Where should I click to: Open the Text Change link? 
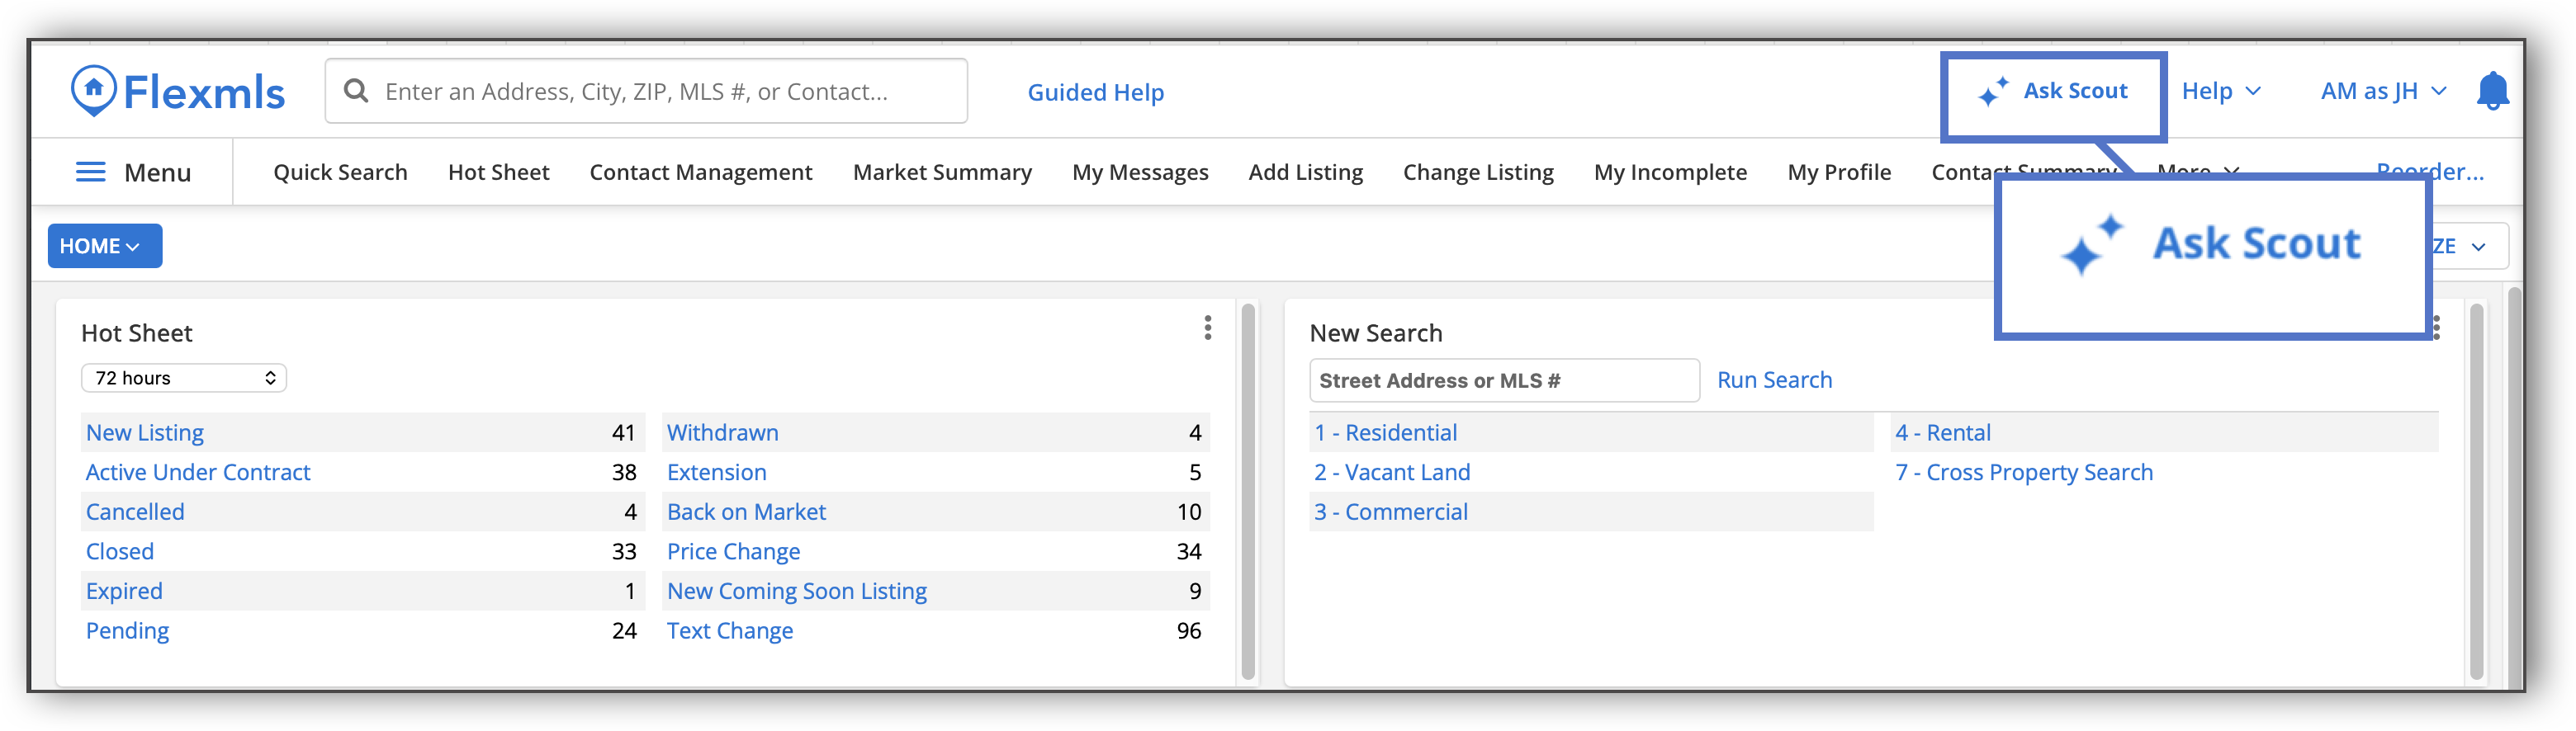pyautogui.click(x=730, y=630)
